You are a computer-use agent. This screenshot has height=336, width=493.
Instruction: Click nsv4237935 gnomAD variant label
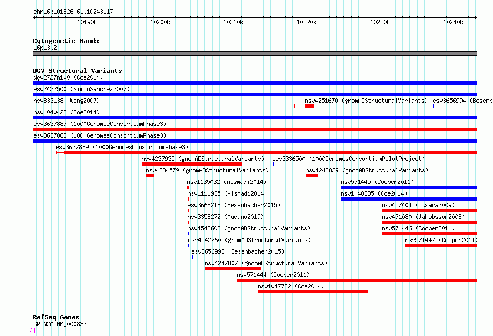(203, 159)
